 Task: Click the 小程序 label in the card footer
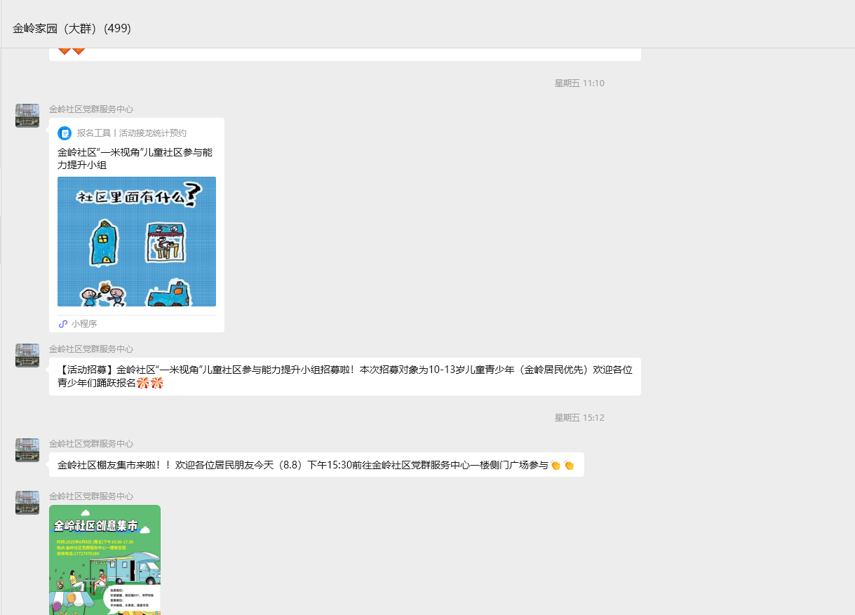84,324
